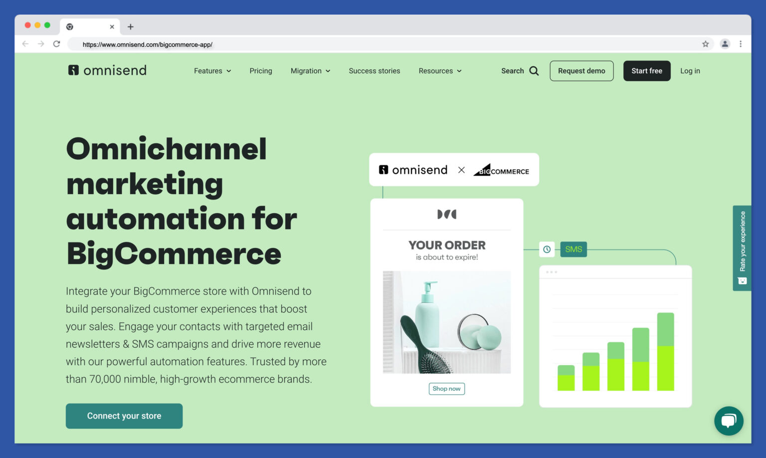Image resolution: width=766 pixels, height=458 pixels.
Task: Open the live chat bubble widget
Action: pyautogui.click(x=728, y=421)
